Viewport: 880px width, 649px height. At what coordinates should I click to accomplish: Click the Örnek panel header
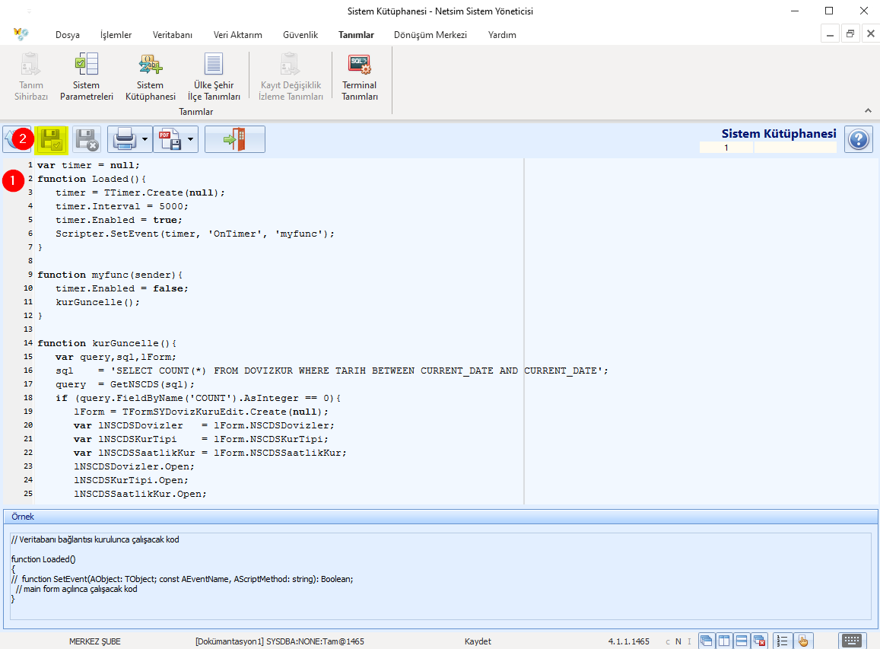(x=440, y=517)
